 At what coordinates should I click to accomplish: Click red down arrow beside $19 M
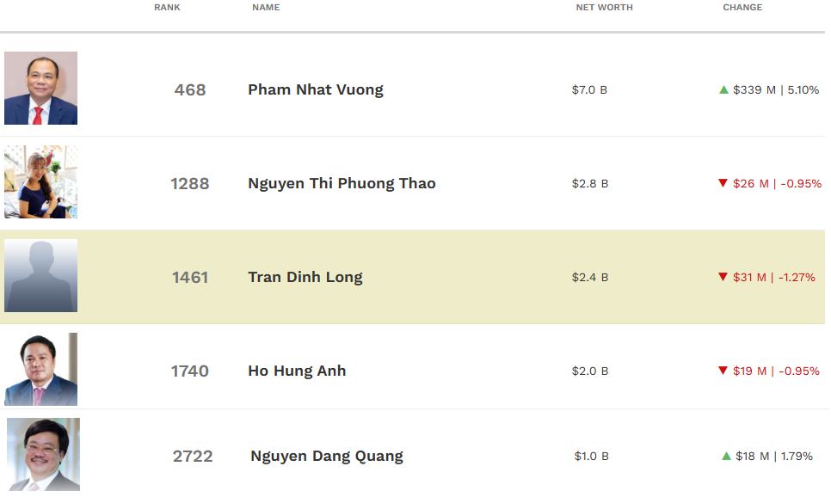[x=723, y=371]
